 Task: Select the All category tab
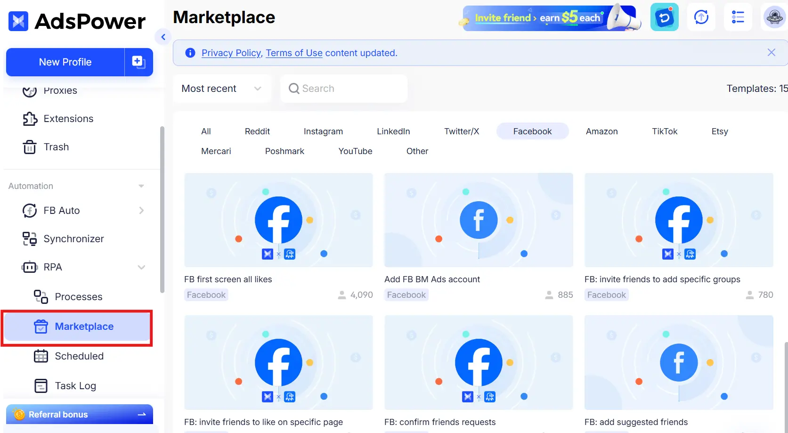click(x=206, y=131)
